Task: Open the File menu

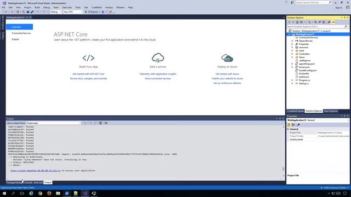Action: pos(3,7)
